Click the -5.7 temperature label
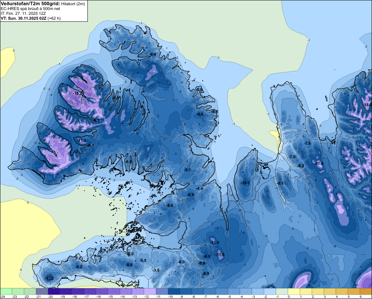Viewport: 372px width, 299px height. point(102,251)
